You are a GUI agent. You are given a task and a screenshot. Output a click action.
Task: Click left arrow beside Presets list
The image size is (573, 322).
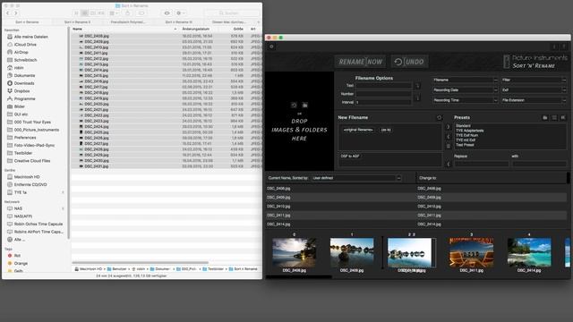pyautogui.click(x=449, y=137)
